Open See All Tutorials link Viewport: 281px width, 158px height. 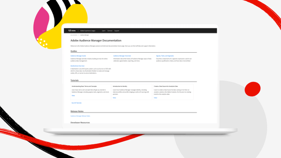tap(76, 103)
